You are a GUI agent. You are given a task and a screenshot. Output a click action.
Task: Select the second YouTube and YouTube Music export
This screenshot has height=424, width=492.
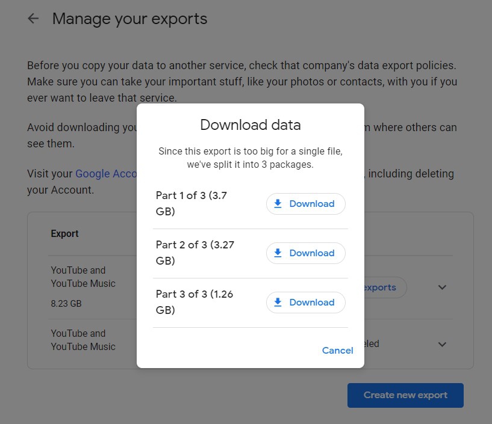click(83, 340)
